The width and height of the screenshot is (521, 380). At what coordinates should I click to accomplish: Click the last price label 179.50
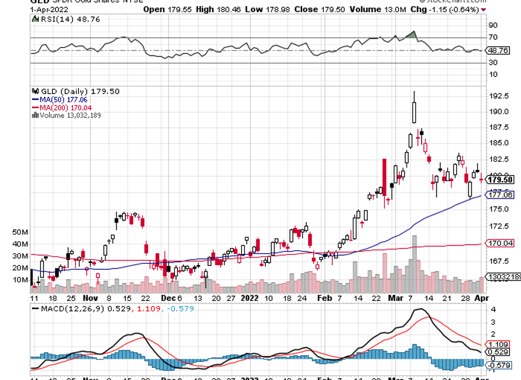point(500,180)
